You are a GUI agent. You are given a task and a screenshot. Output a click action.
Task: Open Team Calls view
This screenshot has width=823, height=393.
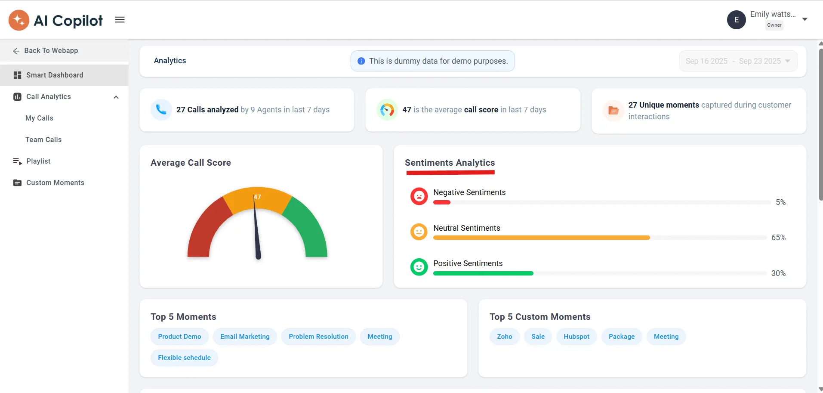click(43, 139)
